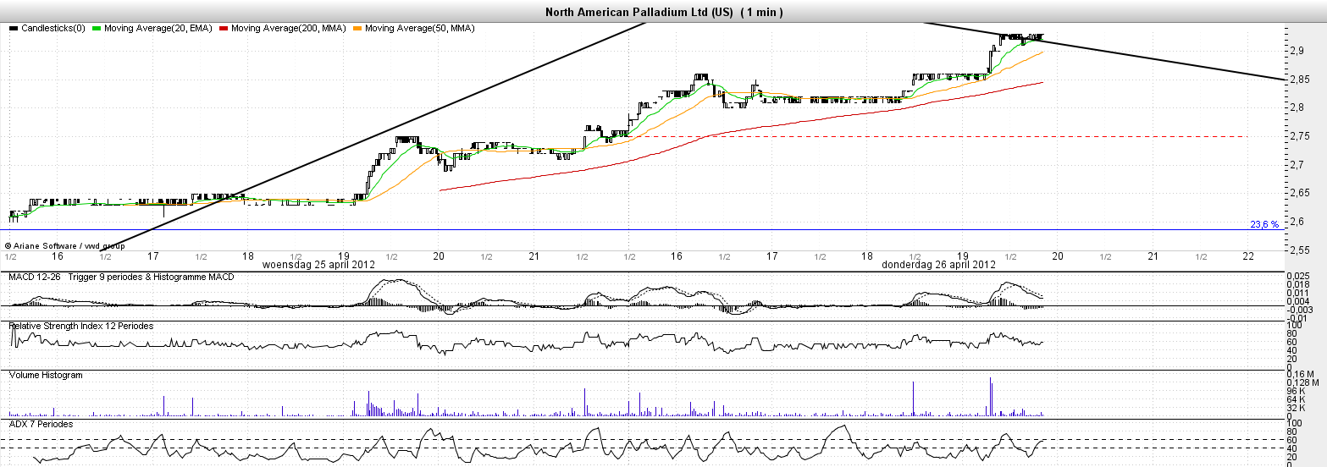Click the MACD 12-26 Trigger 9 periodes panel title
The image size is (1327, 467).
pos(121,277)
